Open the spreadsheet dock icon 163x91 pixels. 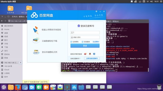[39, 87]
